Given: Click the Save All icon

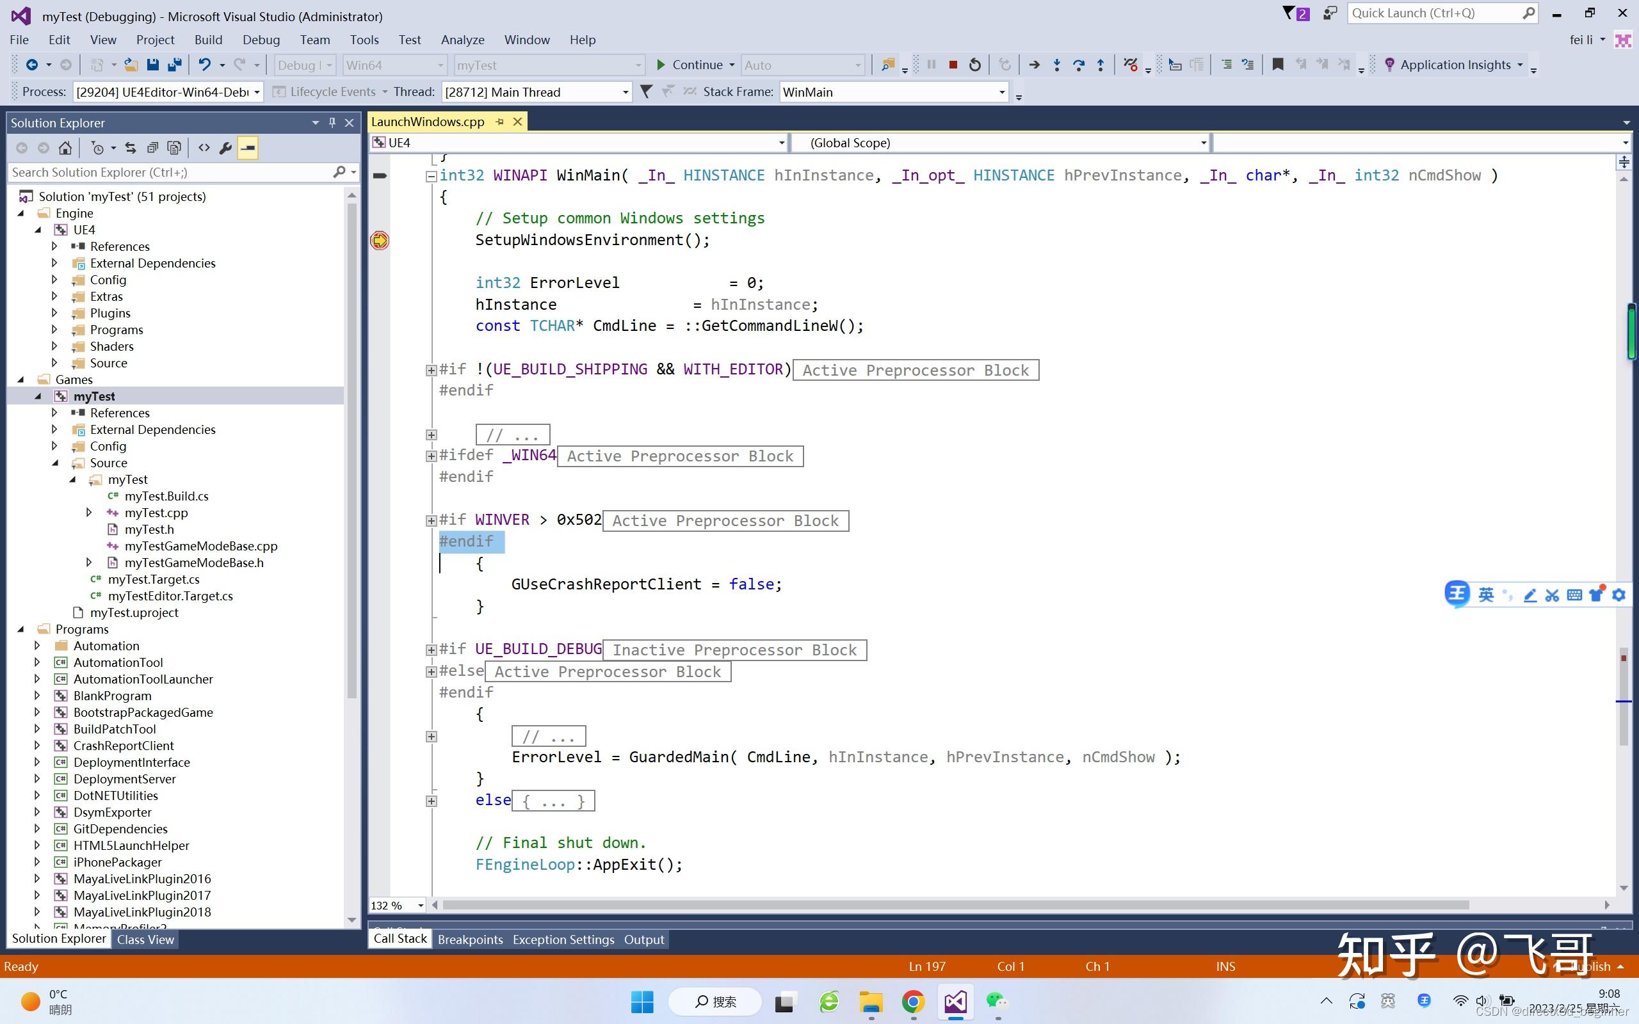Looking at the screenshot, I should click(175, 65).
